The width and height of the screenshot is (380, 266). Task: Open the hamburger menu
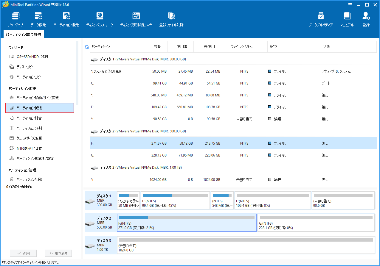point(350,4)
